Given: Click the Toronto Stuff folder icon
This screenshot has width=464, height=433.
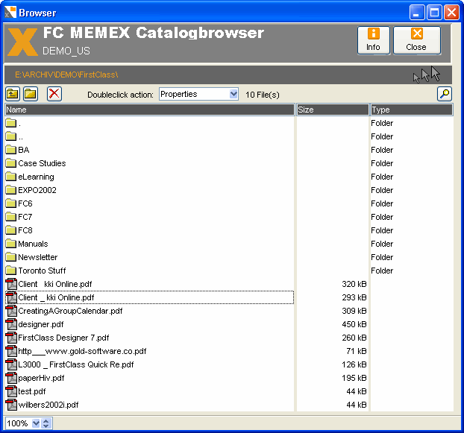Looking at the screenshot, I should click(11, 271).
